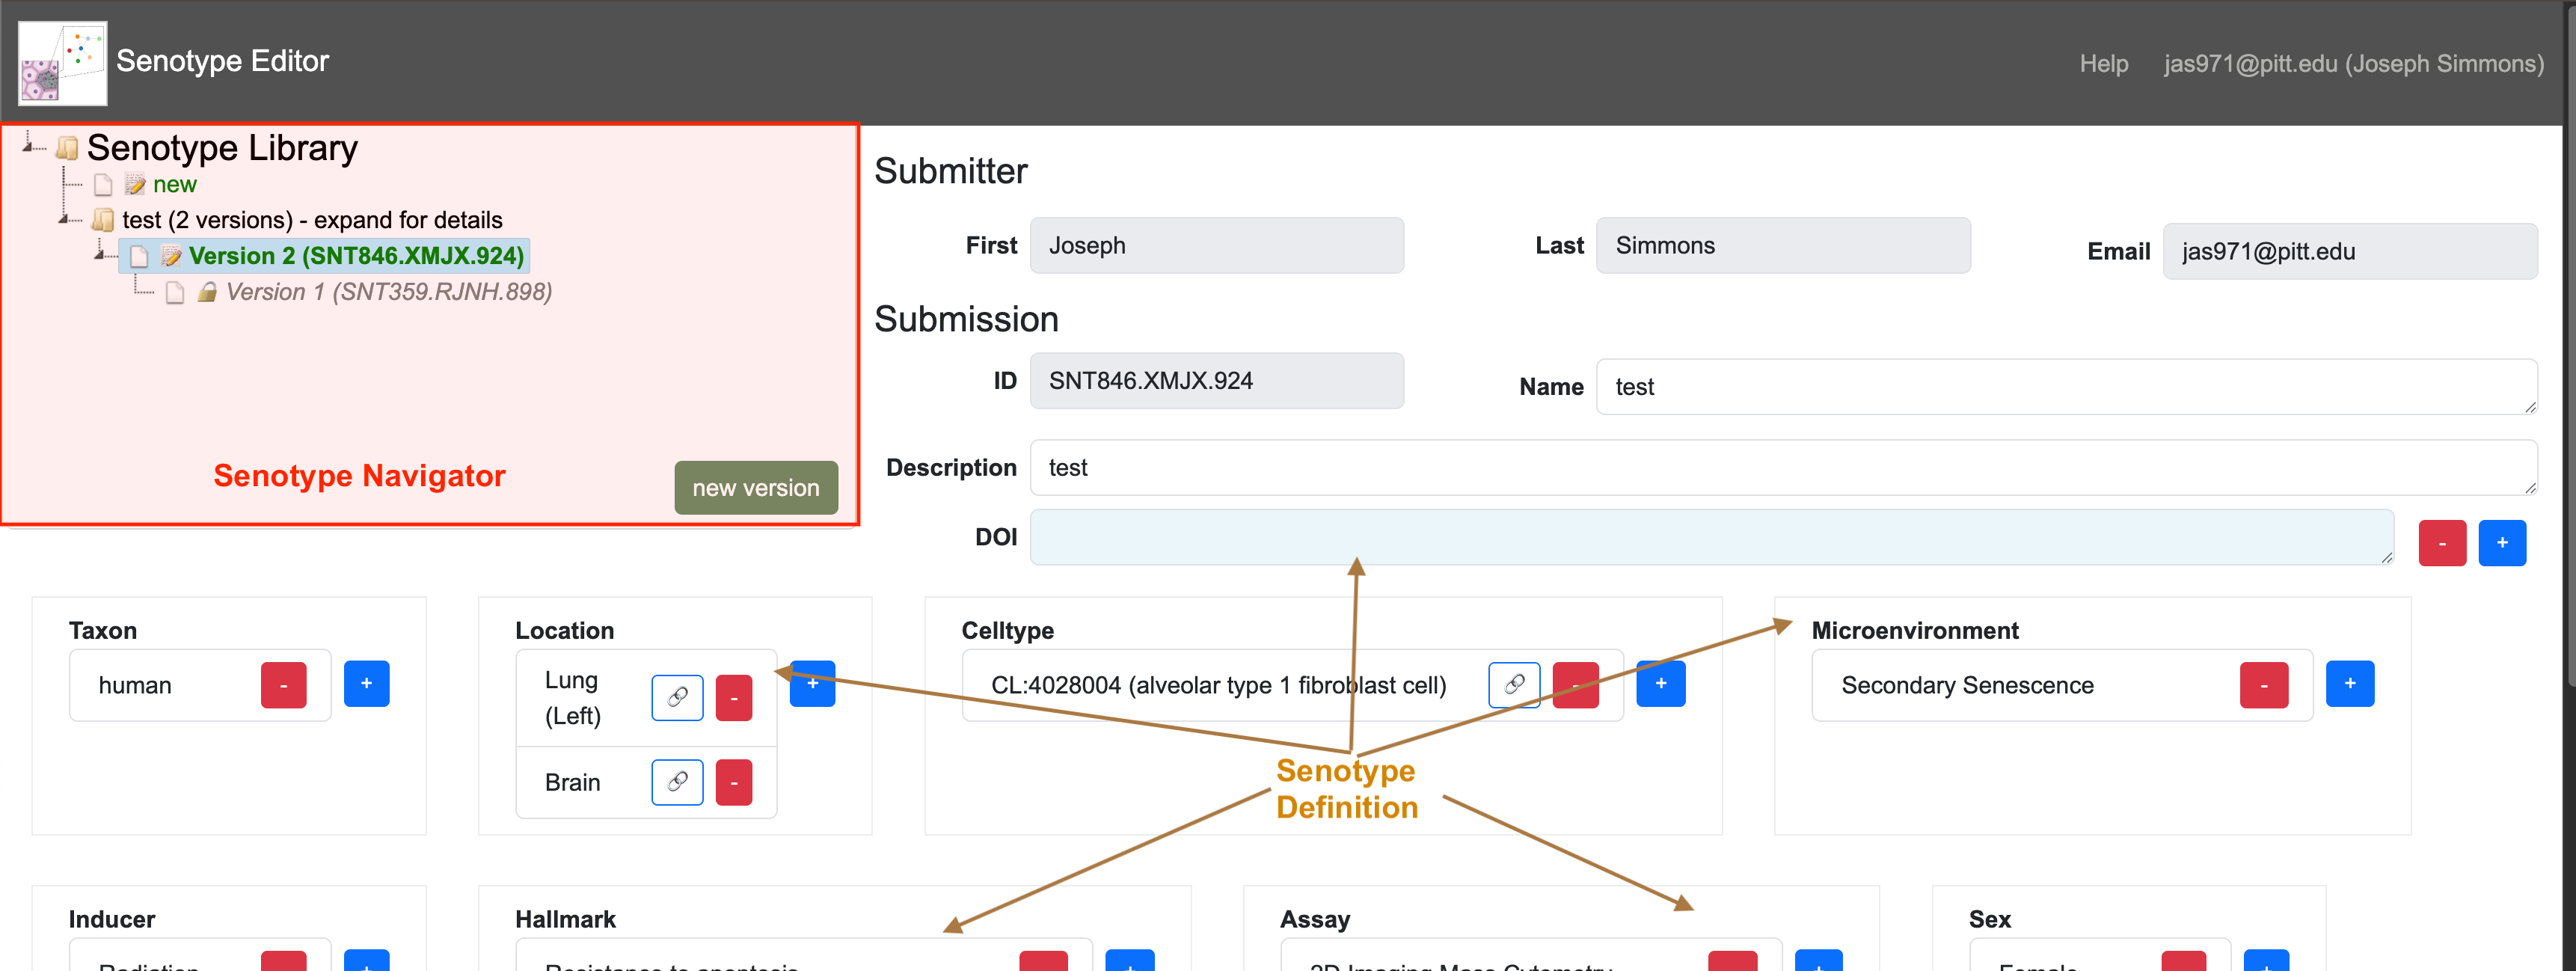Viewport: 2576px width, 971px height.
Task: Remove Secondary Senescence microenvironment entry
Action: [2263, 685]
